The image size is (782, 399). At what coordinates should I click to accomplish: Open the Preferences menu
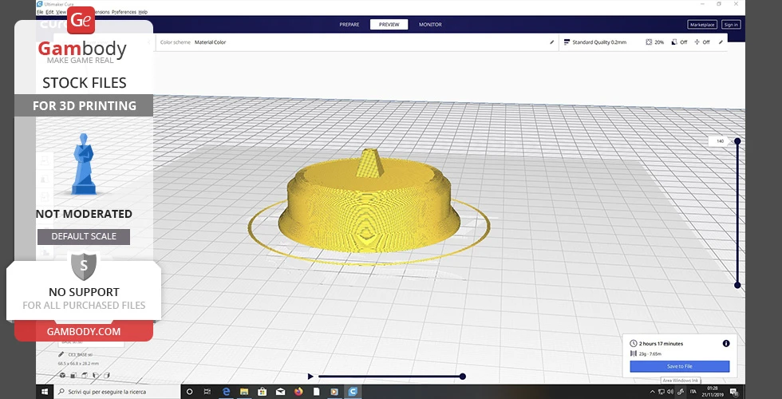[124, 12]
